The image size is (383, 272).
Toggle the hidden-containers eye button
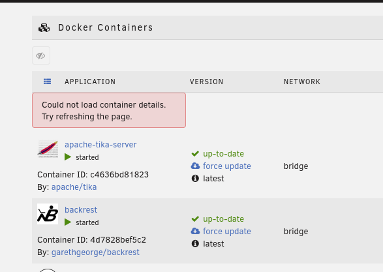click(x=41, y=55)
